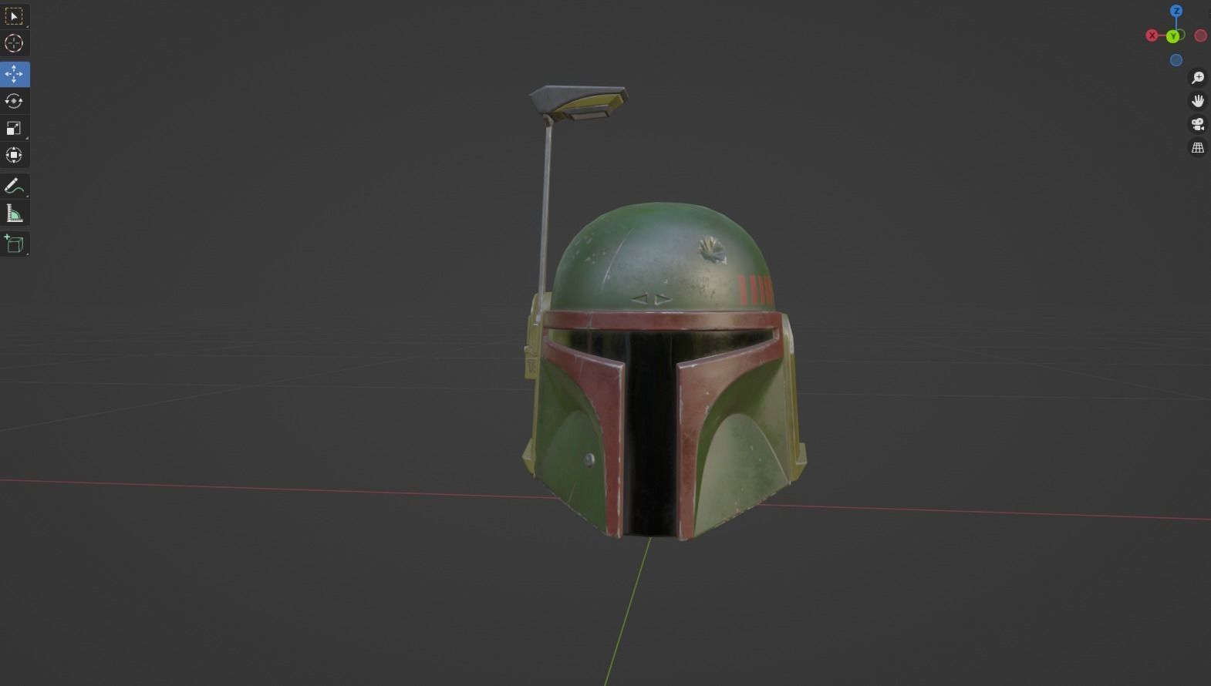Screen dimensions: 1211x686
Task: Click the pan hand viewport button
Action: (x=1198, y=101)
